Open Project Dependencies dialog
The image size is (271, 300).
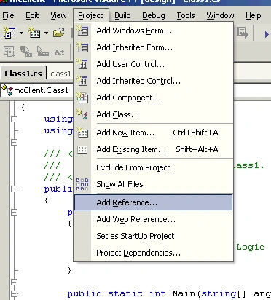pyautogui.click(x=154, y=253)
